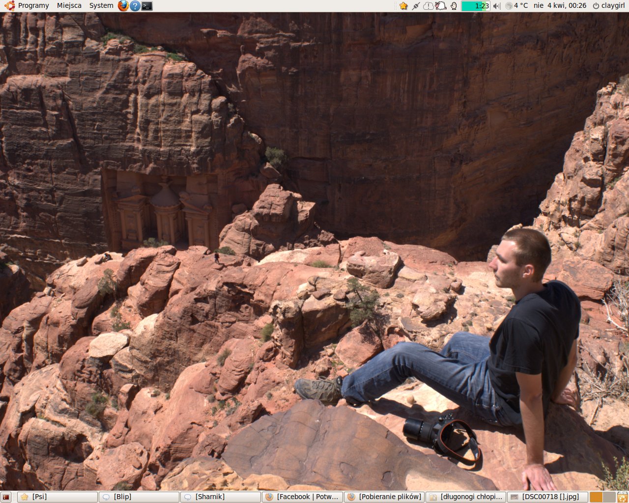
Task: Launch Firefox from the top panel
Action: 123,6
